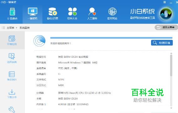Viewport: 178px width, 113px height.
Task: Click the B85M-DS3H computer model row value
Action: [73, 57]
